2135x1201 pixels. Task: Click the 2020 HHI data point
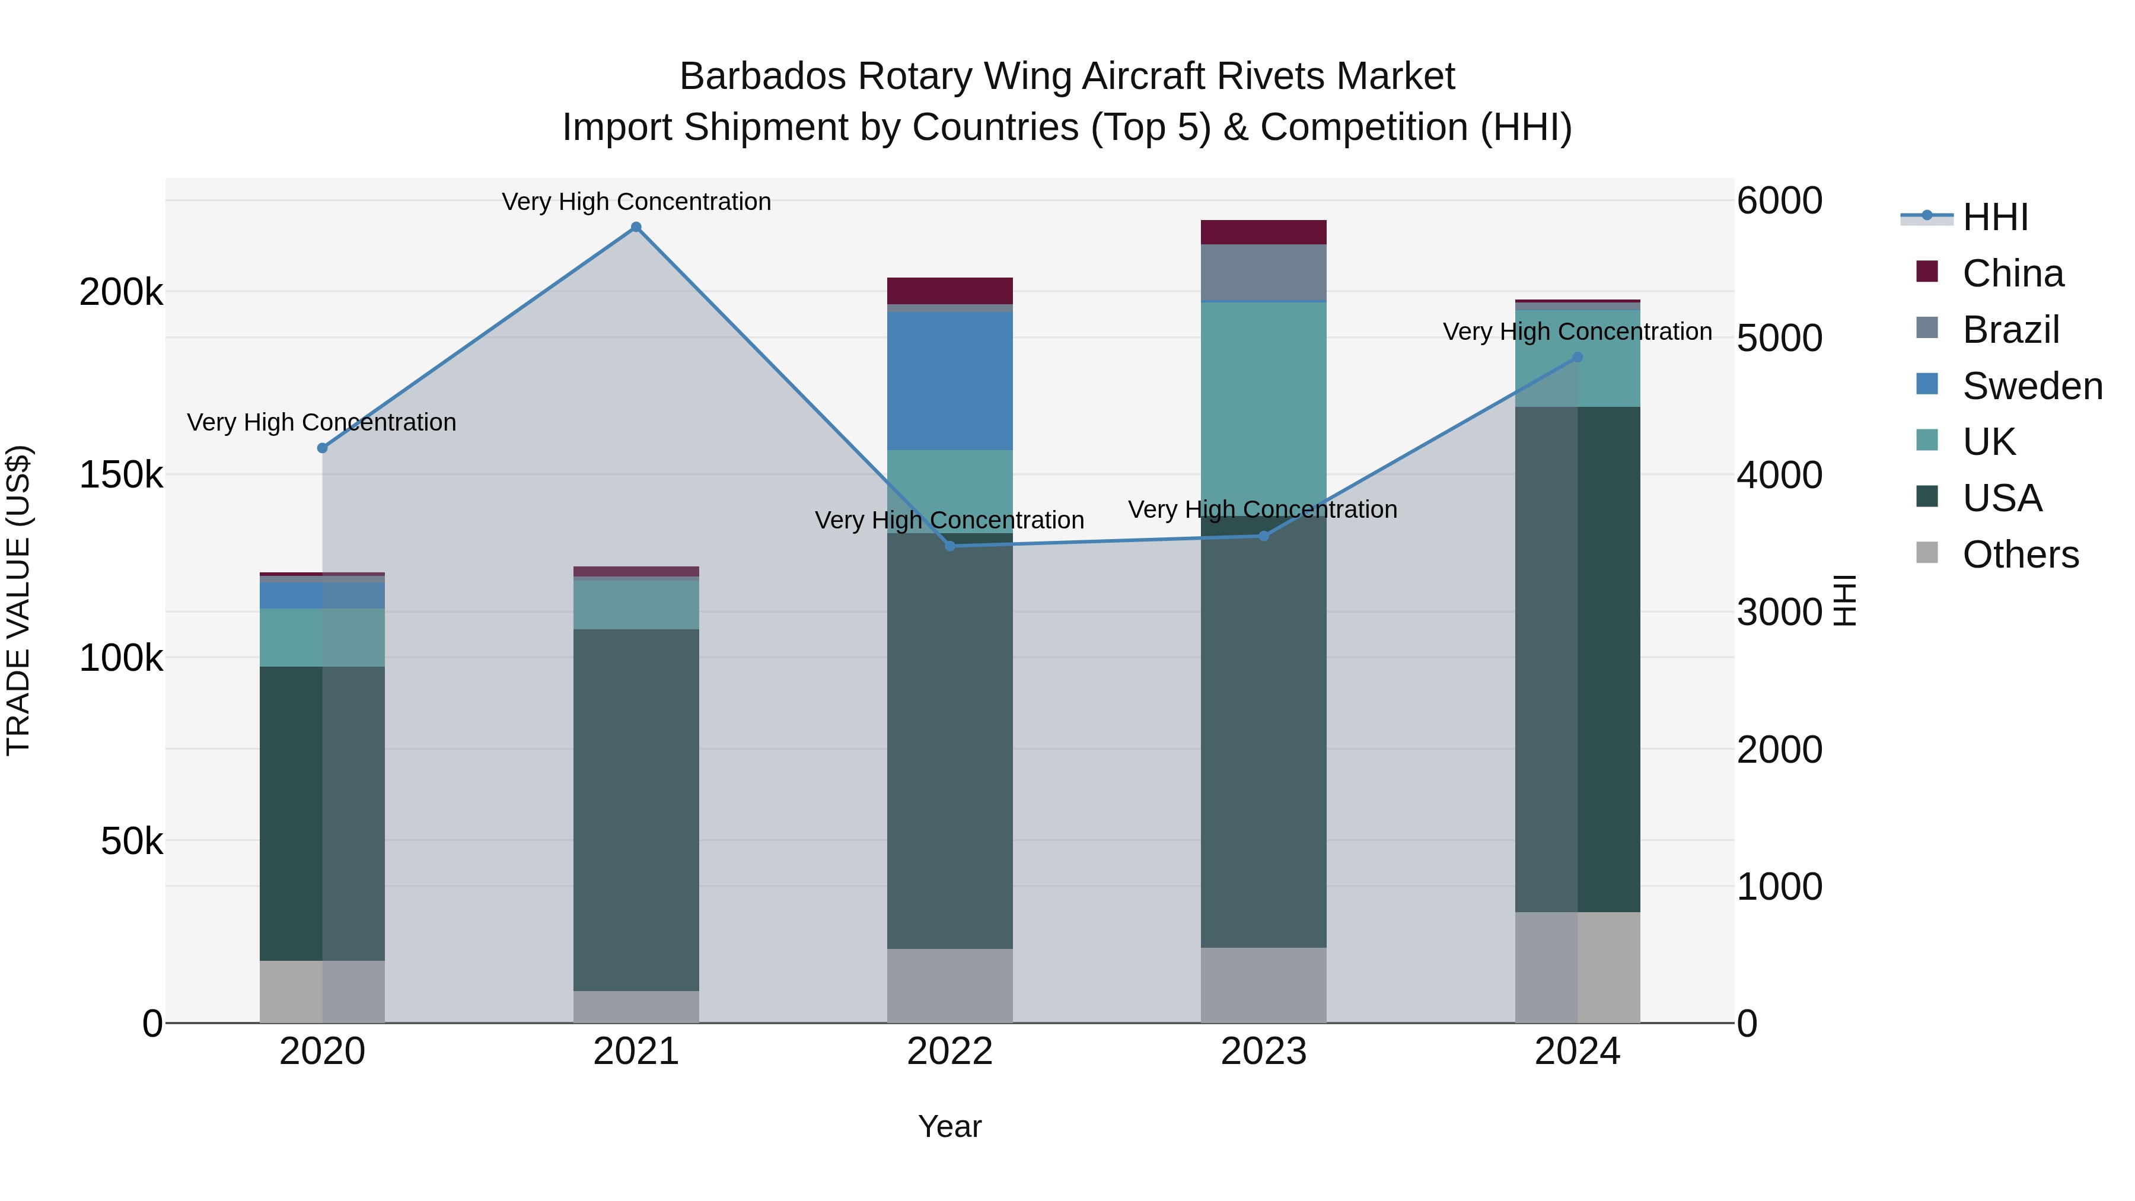[323, 448]
